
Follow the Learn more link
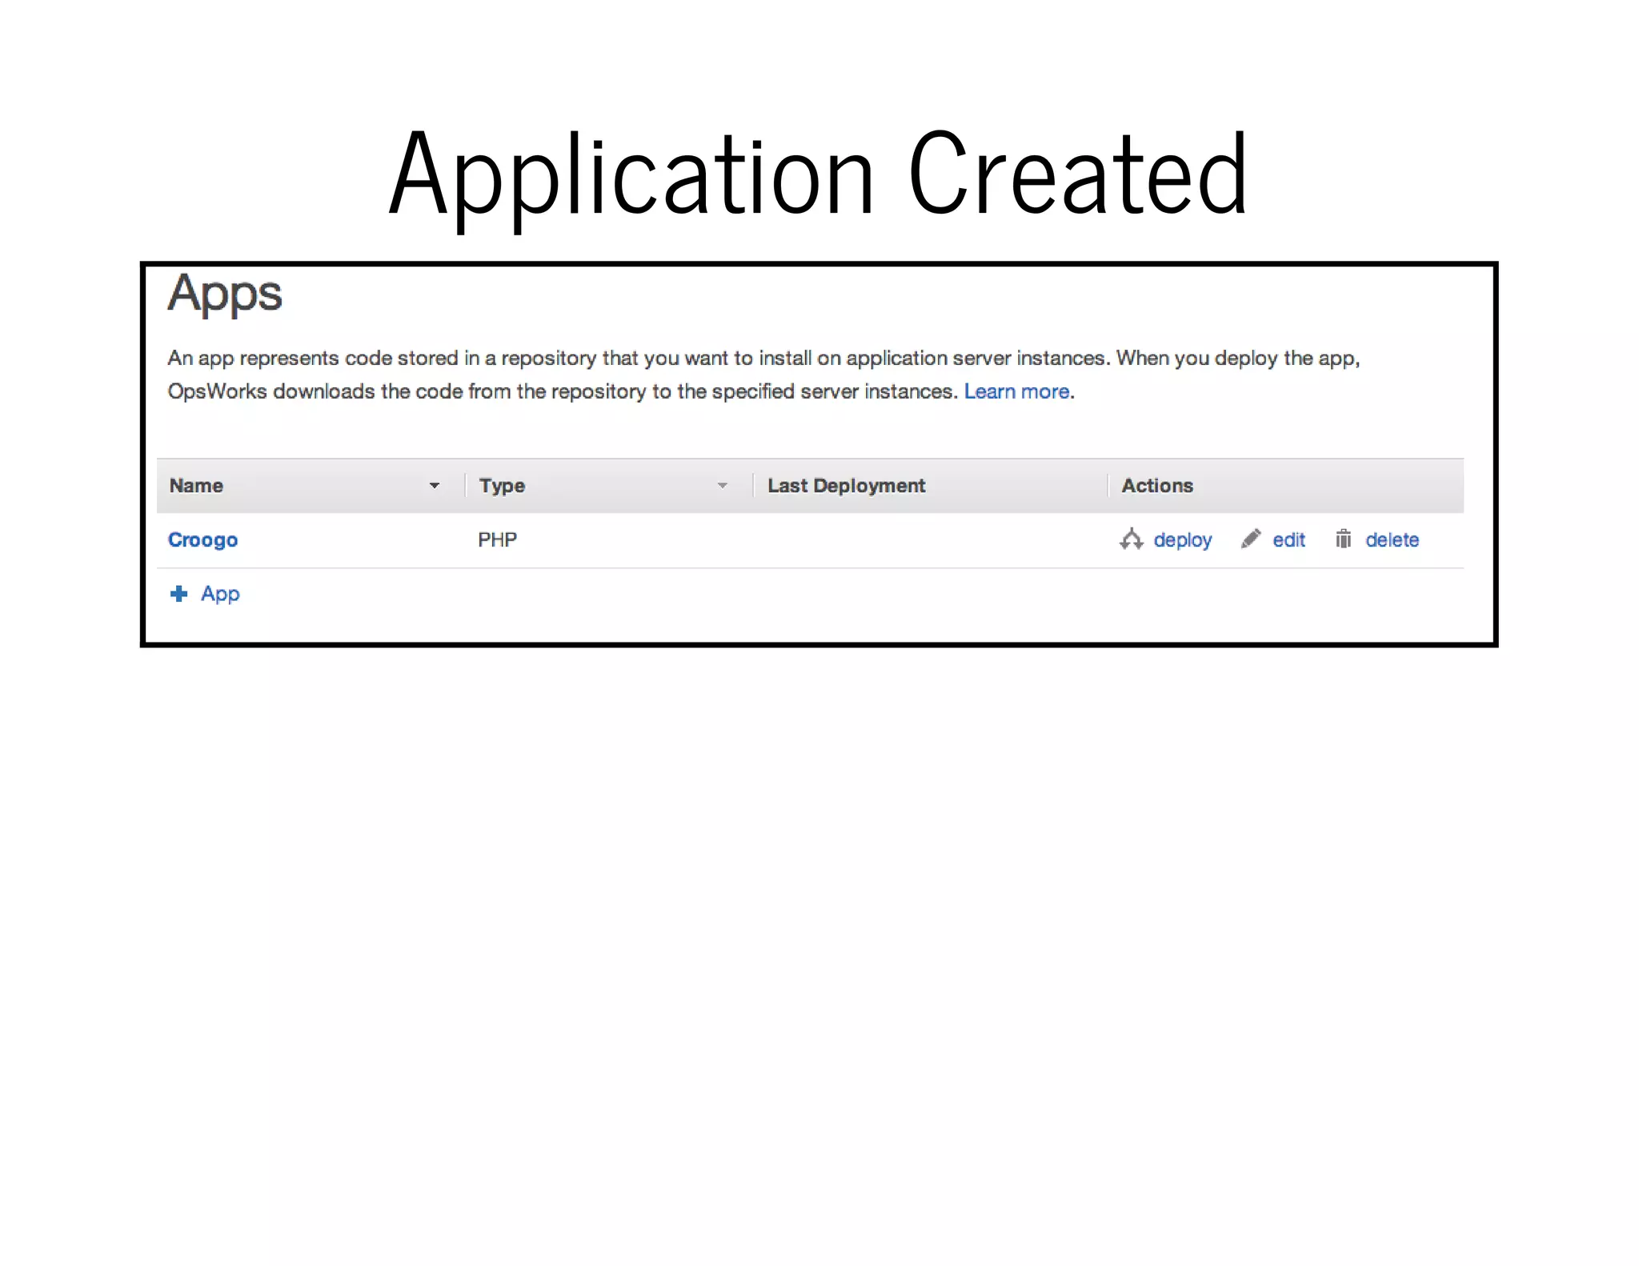click(x=1016, y=391)
